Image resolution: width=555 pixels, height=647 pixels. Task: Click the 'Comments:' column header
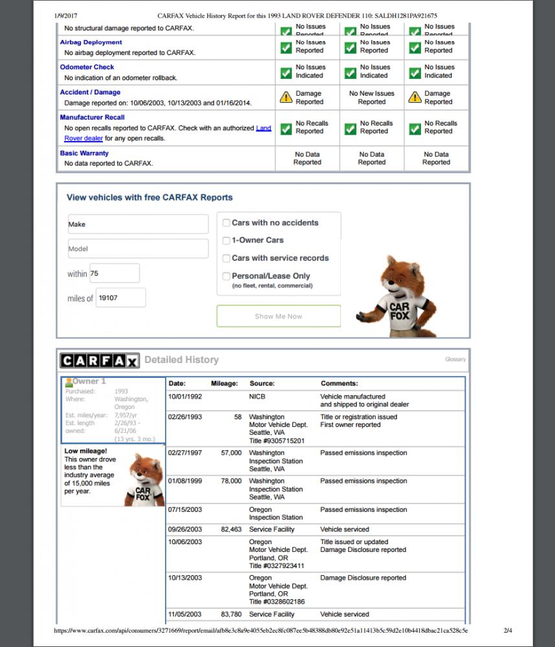339,383
